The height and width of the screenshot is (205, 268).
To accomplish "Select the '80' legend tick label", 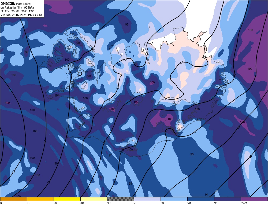I will coord(162,203).
